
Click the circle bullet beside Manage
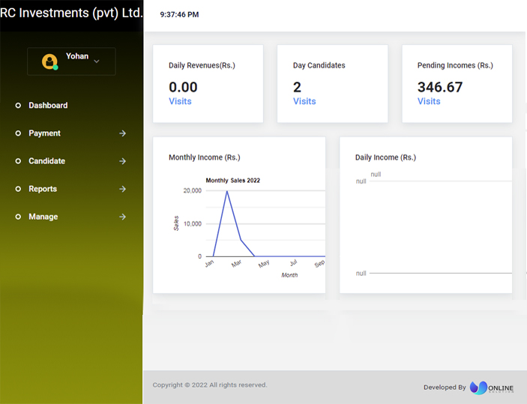coord(18,217)
